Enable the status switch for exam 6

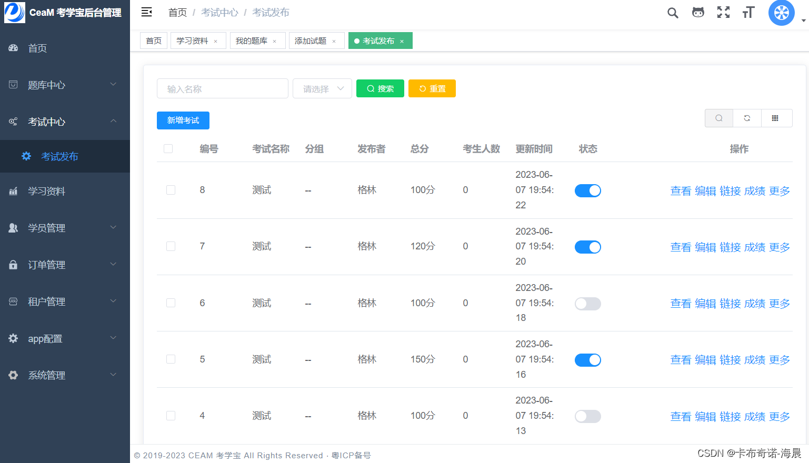(x=588, y=304)
